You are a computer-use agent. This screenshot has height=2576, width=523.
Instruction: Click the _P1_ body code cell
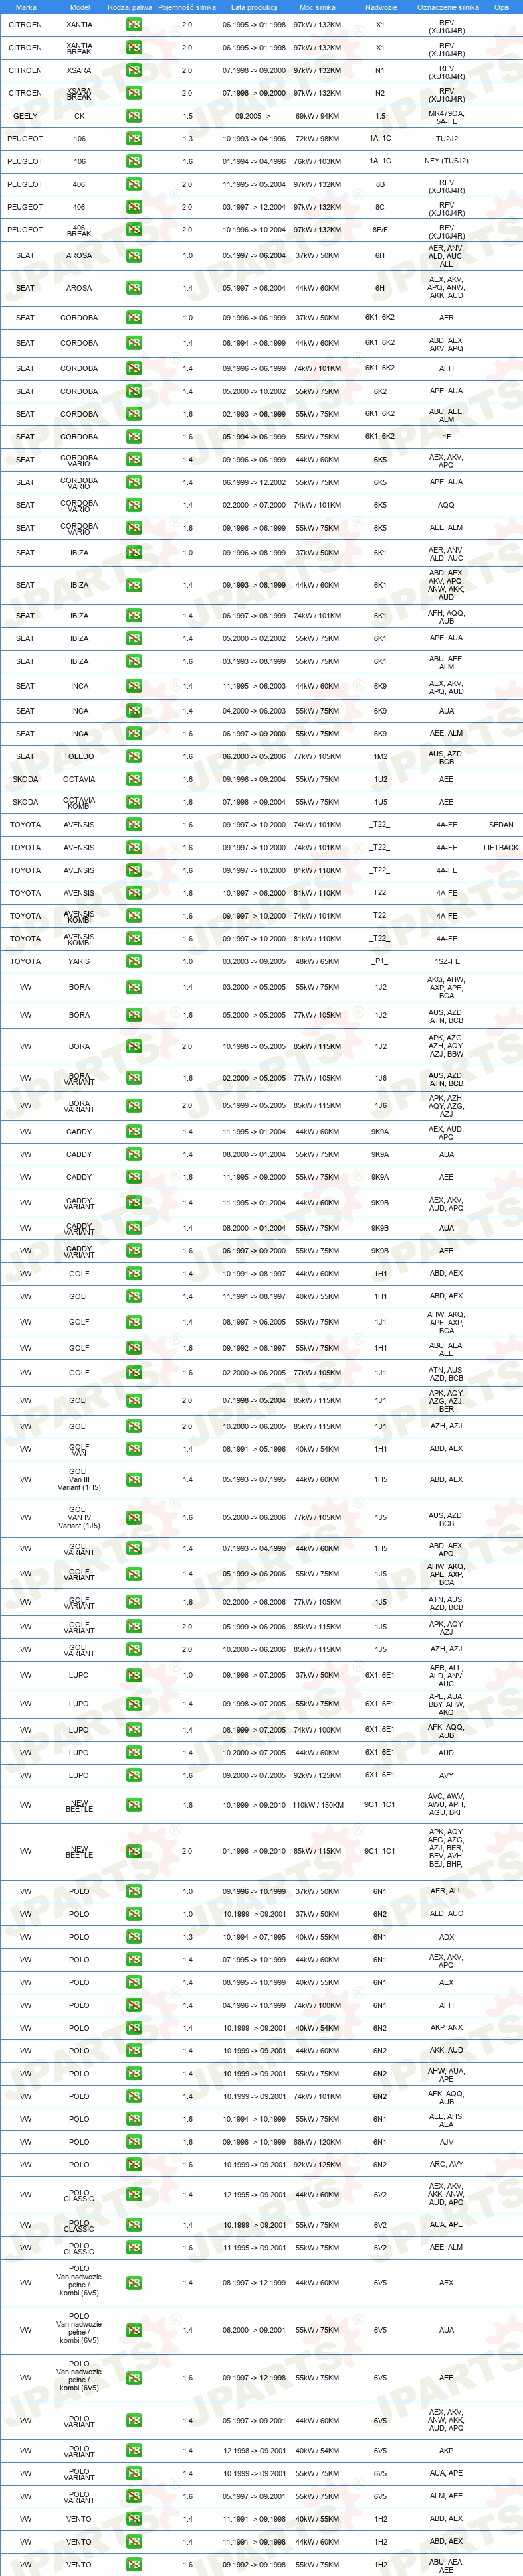point(381,961)
